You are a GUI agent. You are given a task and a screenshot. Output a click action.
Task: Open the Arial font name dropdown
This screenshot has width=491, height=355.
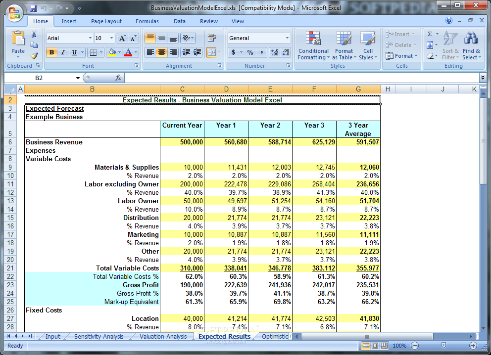90,38
